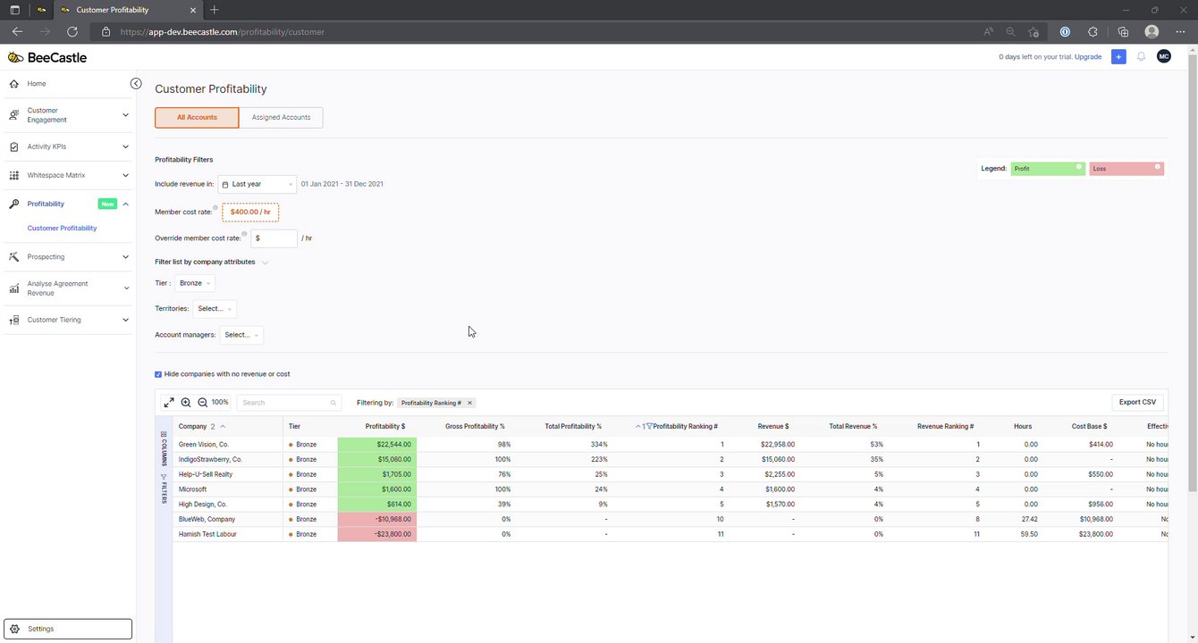
Task: Click the browser zoom out icon in address bar
Action: point(1010,31)
